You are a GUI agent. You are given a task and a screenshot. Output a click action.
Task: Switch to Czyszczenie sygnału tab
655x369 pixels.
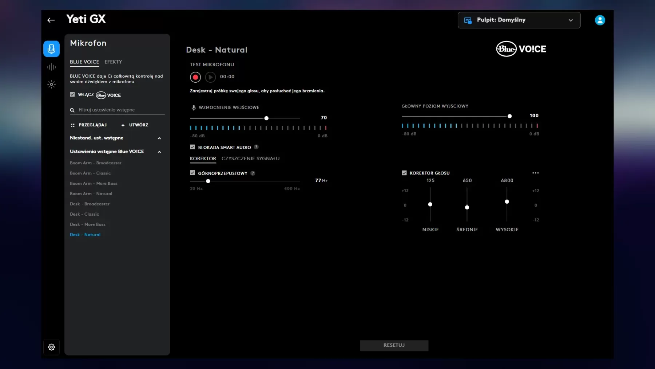coord(250,158)
